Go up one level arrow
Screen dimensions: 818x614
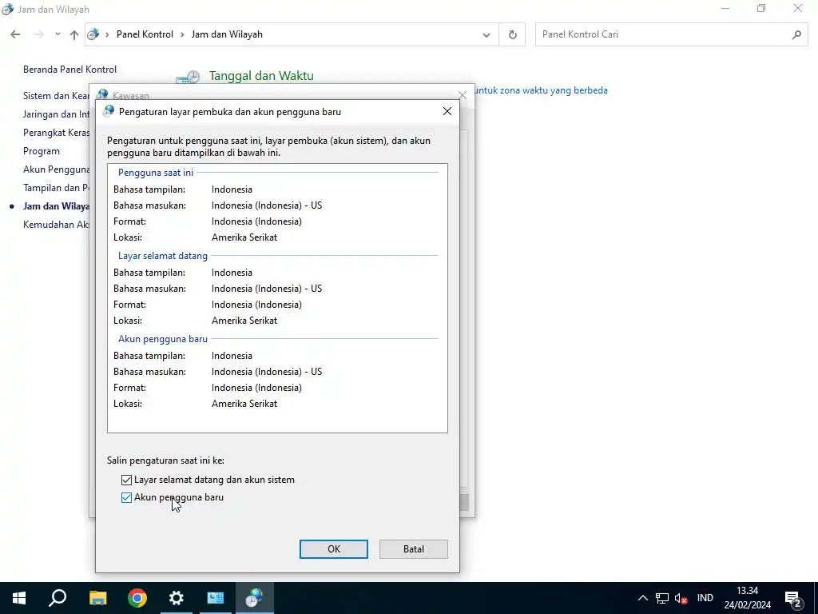(x=74, y=34)
